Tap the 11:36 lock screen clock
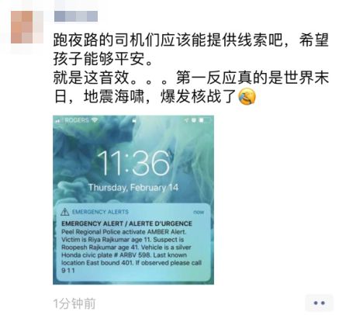 pyautogui.click(x=133, y=163)
